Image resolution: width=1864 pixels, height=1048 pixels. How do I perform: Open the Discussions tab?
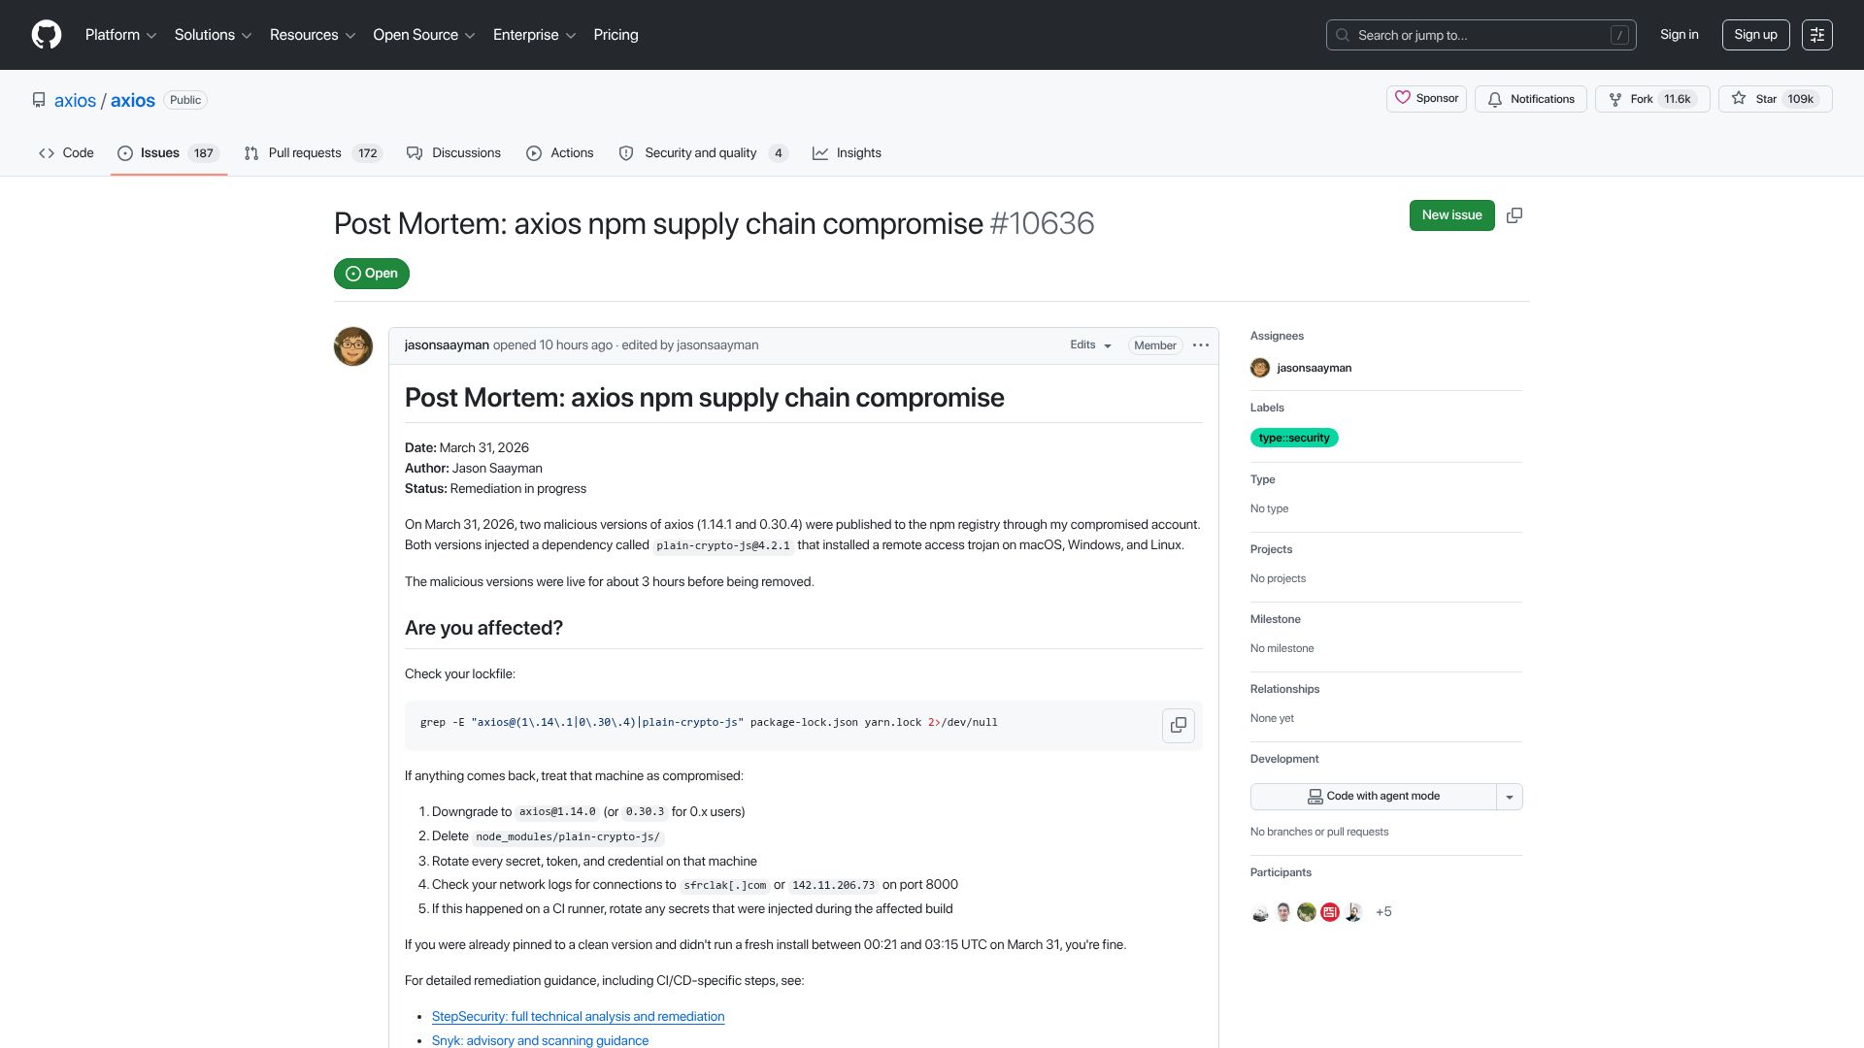pos(453,153)
